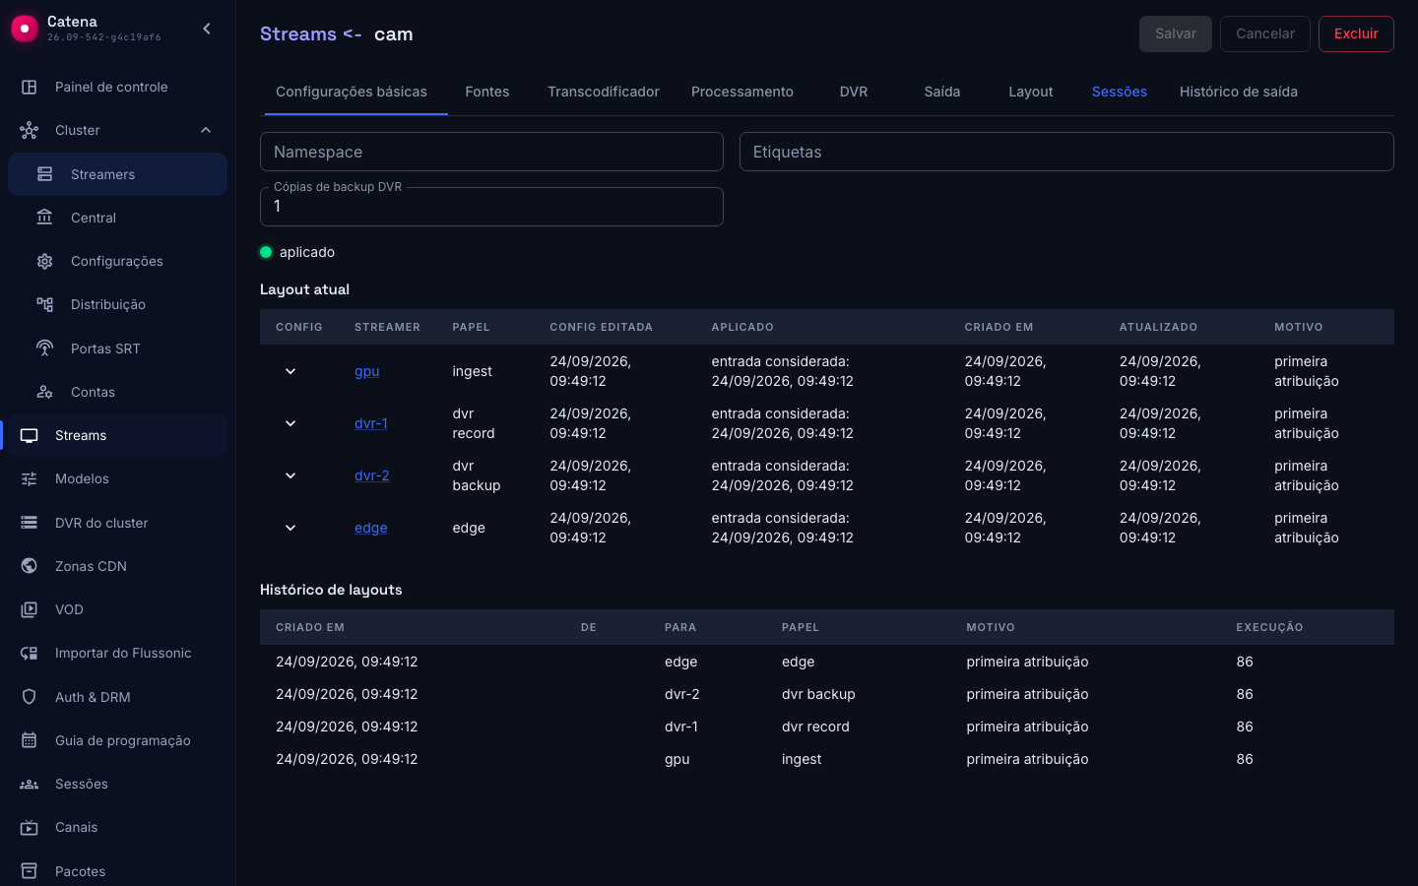This screenshot has width=1418, height=886.
Task: Open the dvr-2 streamer link
Action: point(372,475)
